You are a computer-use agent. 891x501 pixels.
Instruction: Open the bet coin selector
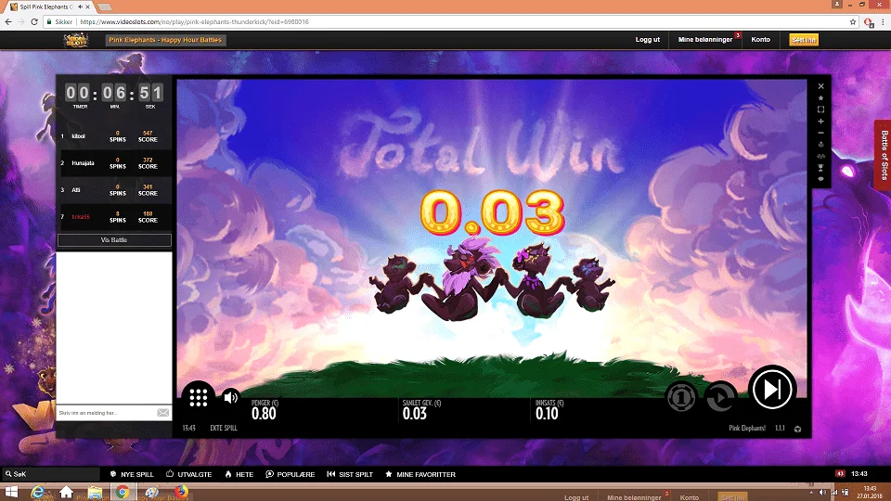pyautogui.click(x=680, y=396)
